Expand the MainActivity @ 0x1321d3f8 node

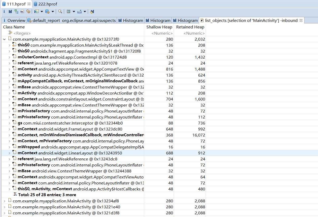[x=4, y=213]
